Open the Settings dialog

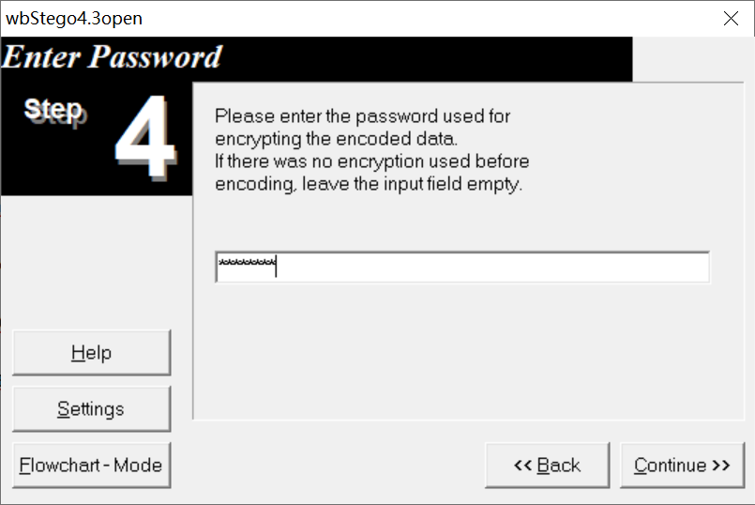pos(92,408)
